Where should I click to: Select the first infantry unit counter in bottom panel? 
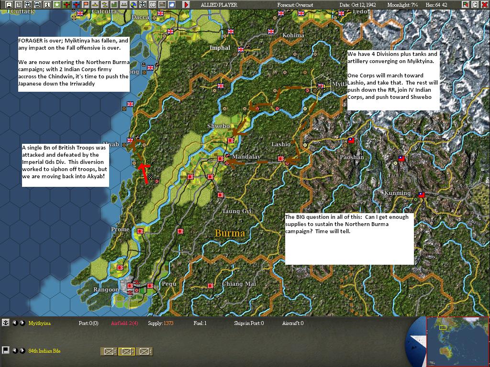[x=109, y=351]
